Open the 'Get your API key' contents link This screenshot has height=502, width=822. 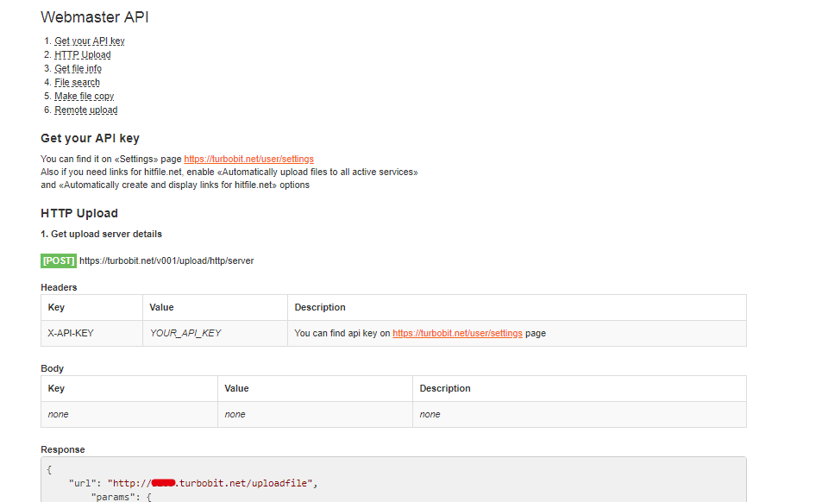pos(90,41)
